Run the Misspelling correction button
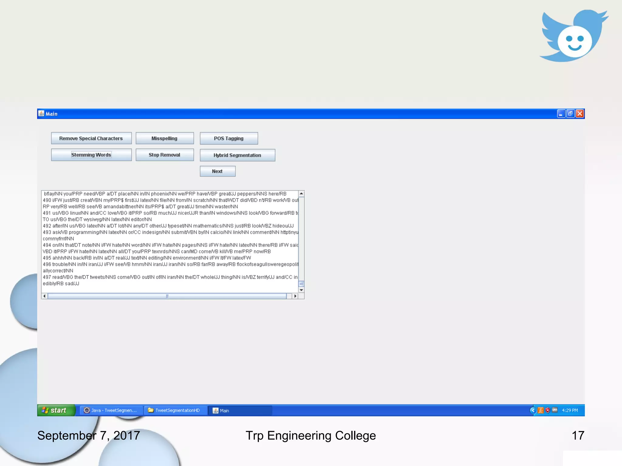The image size is (622, 466). [164, 138]
